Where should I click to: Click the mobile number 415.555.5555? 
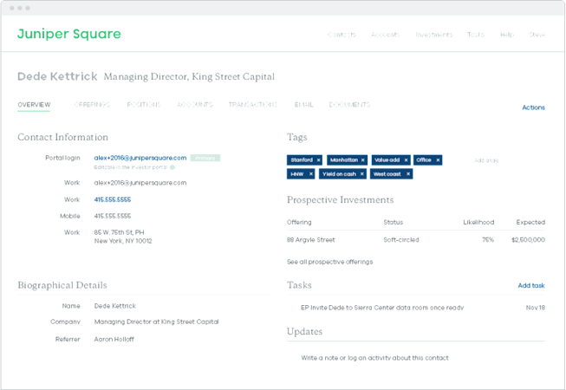[x=113, y=216]
